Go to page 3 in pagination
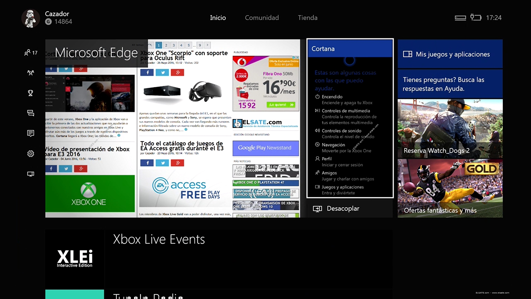This screenshot has height=299, width=531. tap(174, 45)
